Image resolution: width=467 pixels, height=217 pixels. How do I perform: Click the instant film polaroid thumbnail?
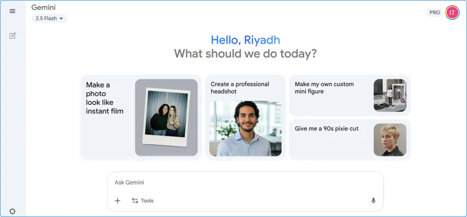pyautogui.click(x=166, y=117)
